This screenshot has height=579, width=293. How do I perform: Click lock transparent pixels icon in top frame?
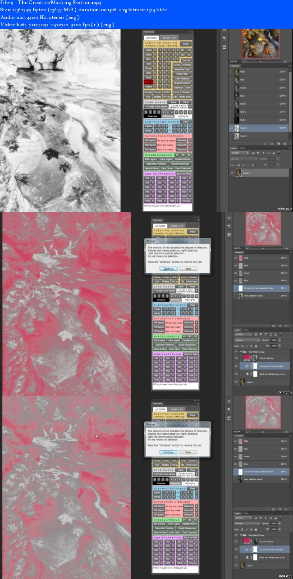(x=238, y=165)
